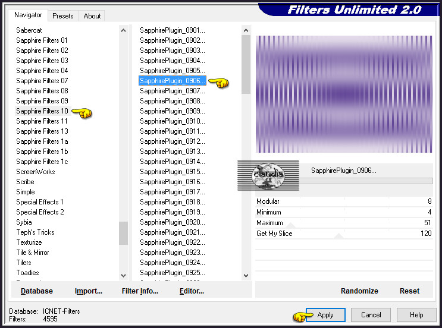Select Sapphire Filters 01 category
Image resolution: width=442 pixels, height=328 pixels.
(42, 40)
